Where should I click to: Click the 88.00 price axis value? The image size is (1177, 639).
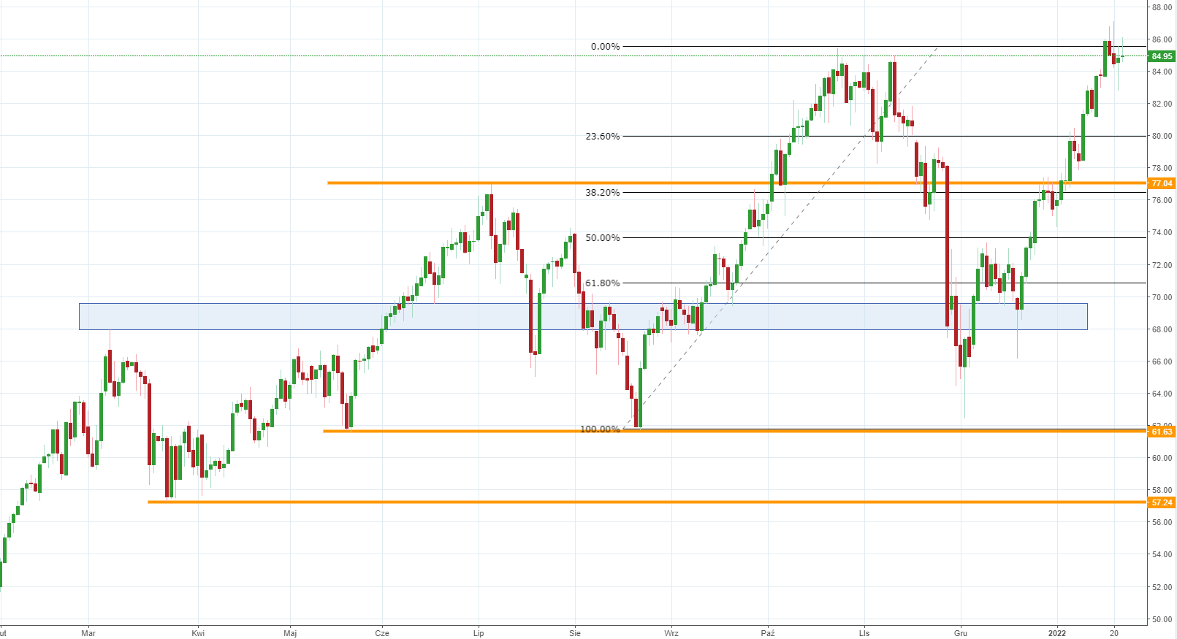pos(1162,7)
